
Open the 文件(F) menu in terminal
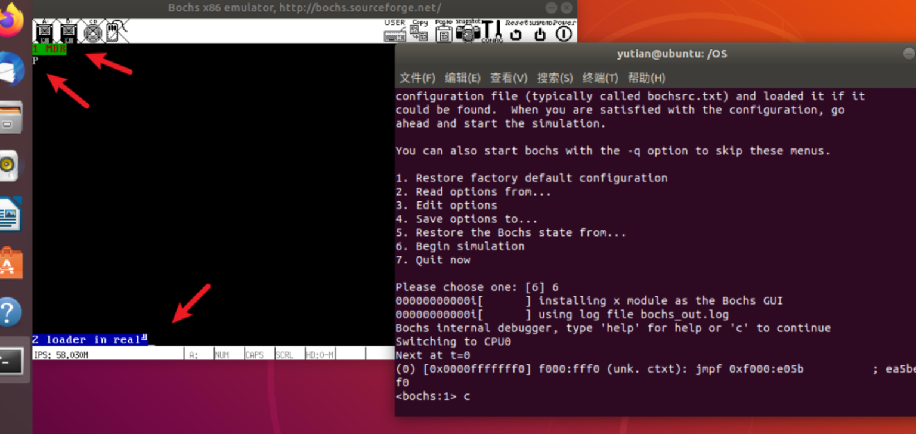417,78
